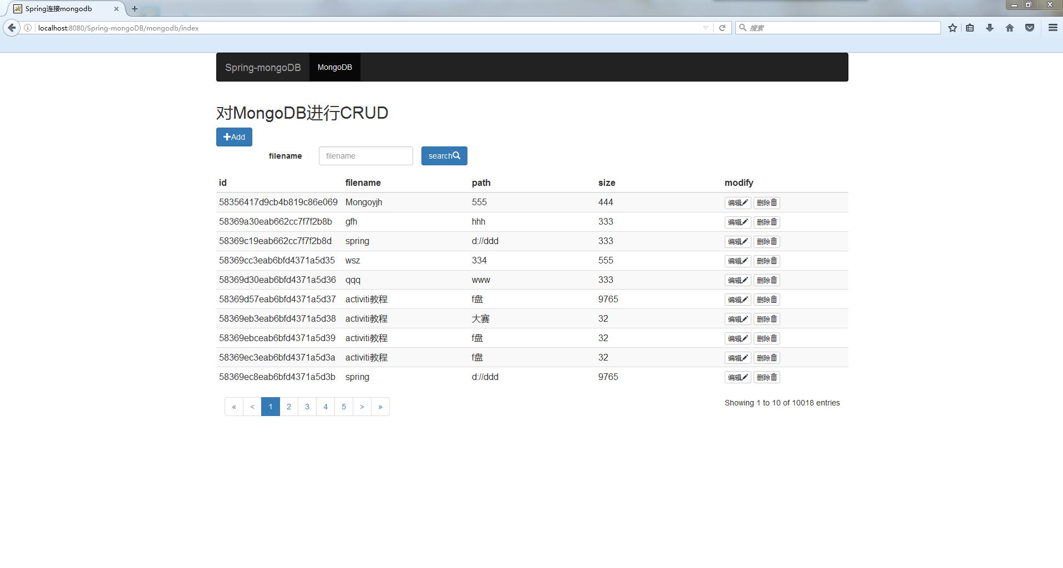The height and width of the screenshot is (568, 1063).
Task: Go to next page with > button
Action: coord(362,407)
